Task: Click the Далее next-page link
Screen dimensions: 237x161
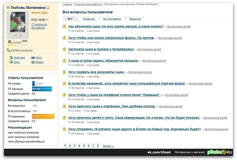Action: click(x=108, y=146)
